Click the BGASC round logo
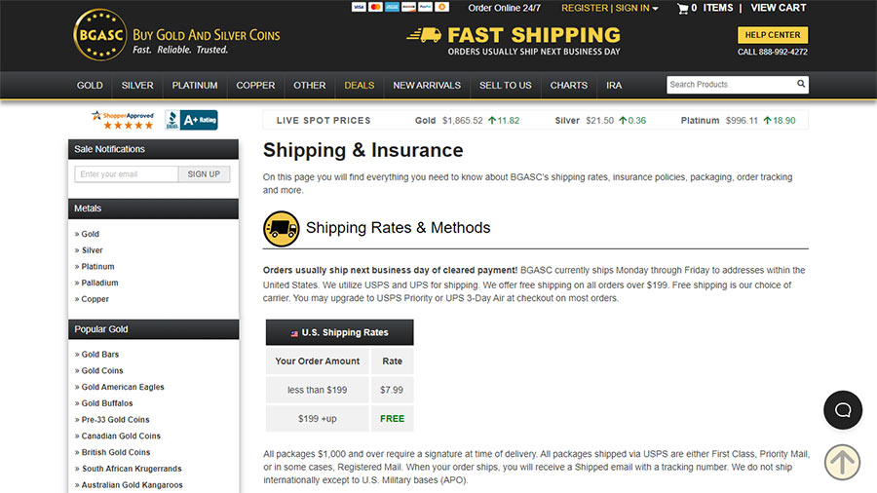 click(x=98, y=35)
